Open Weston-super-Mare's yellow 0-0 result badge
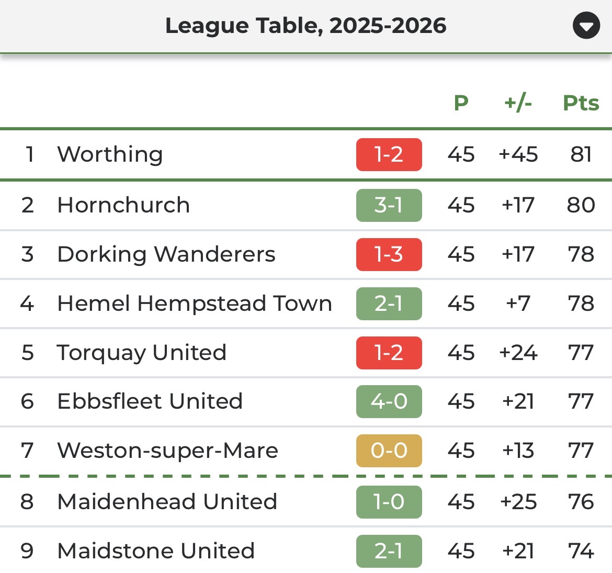The image size is (612, 573). click(x=389, y=451)
